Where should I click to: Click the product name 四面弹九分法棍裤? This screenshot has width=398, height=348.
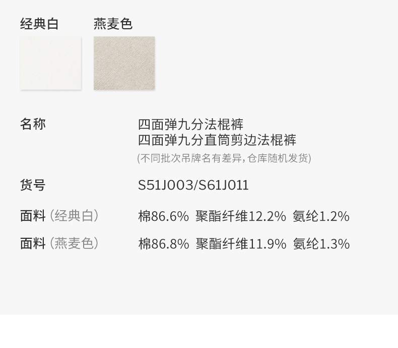tap(190, 124)
